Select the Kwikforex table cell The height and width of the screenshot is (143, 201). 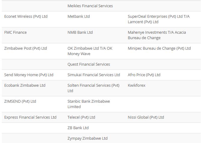click(137, 85)
